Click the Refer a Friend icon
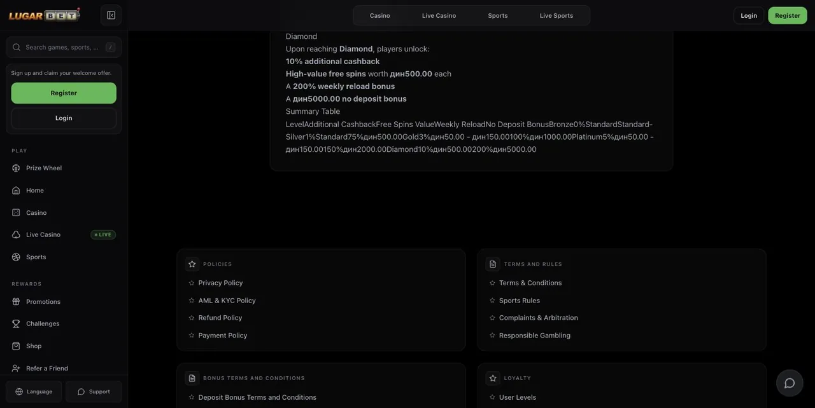The width and height of the screenshot is (815, 408). coord(16,369)
